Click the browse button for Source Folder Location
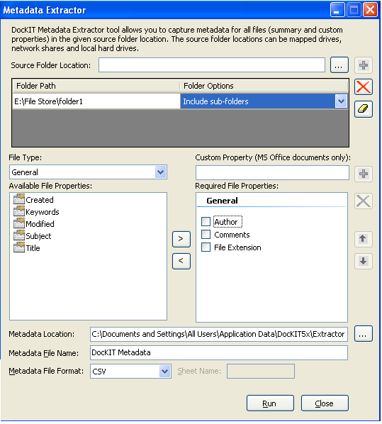 339,65
